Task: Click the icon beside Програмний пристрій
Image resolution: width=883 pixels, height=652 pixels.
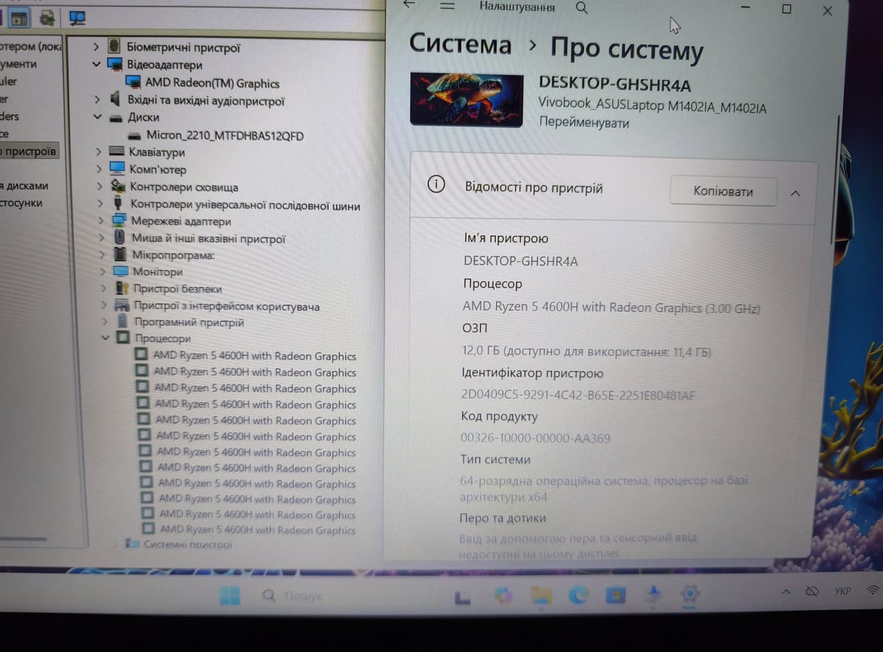Action: pos(123,322)
